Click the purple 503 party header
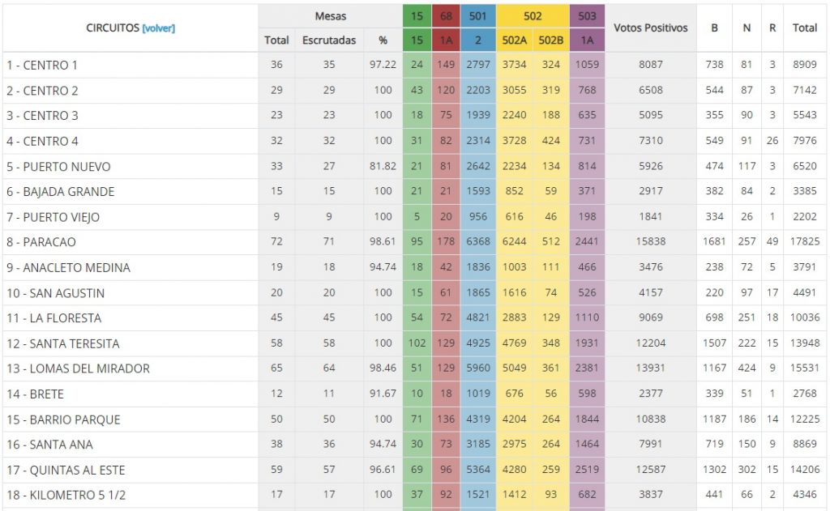Screen dimensions: 830x511 coord(587,15)
